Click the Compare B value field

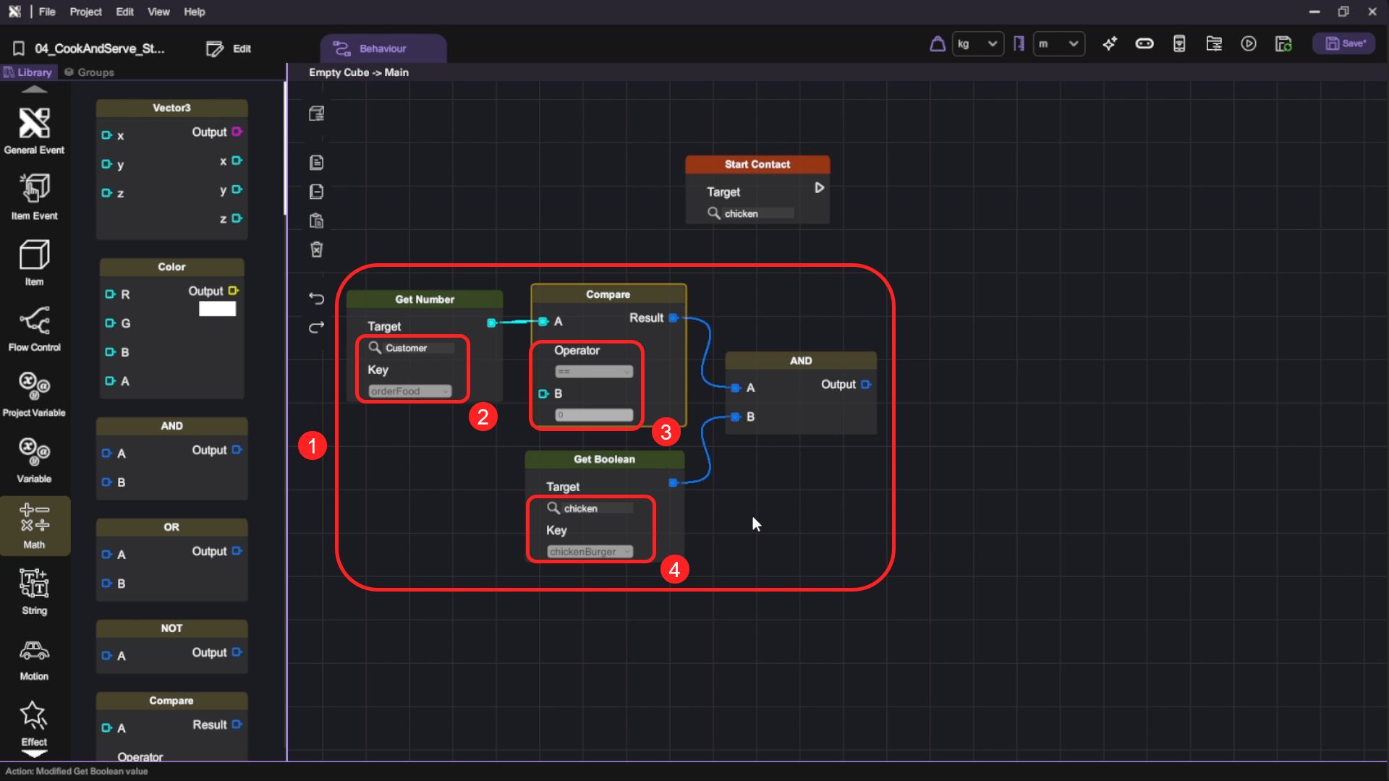[593, 415]
